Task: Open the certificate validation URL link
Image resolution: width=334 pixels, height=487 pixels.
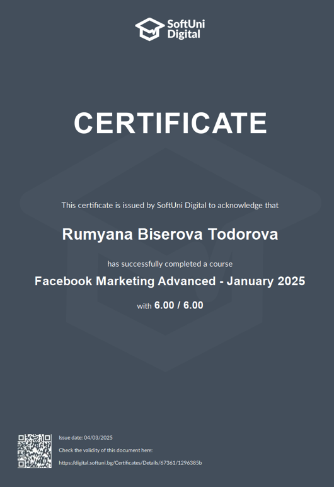Action: click(130, 463)
